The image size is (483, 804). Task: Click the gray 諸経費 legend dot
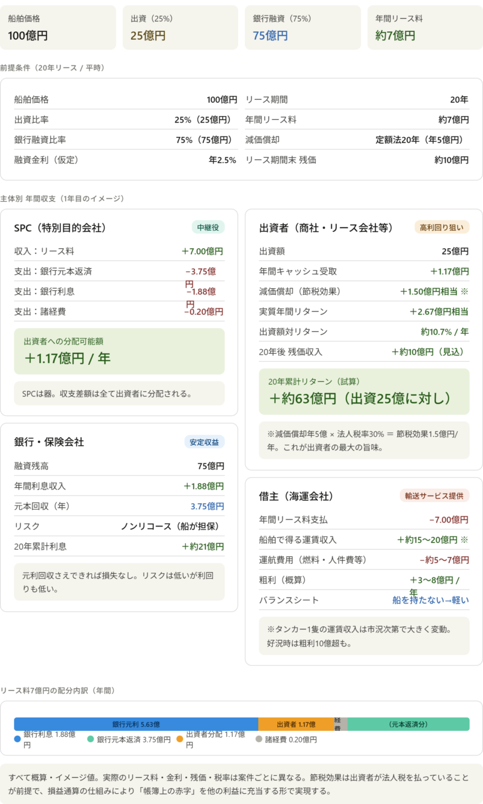(259, 739)
